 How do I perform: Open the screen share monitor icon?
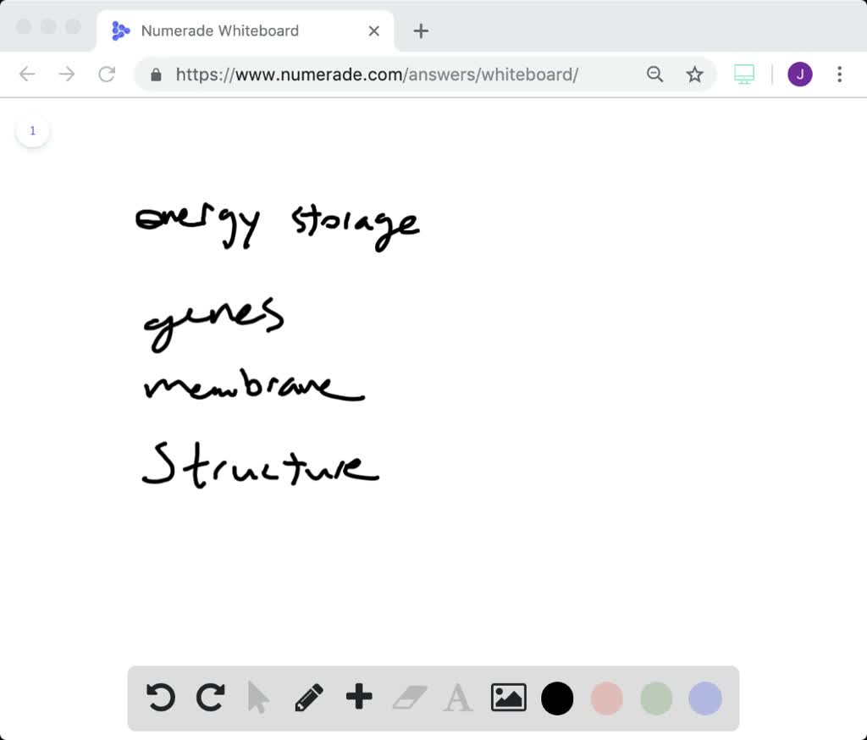743,74
